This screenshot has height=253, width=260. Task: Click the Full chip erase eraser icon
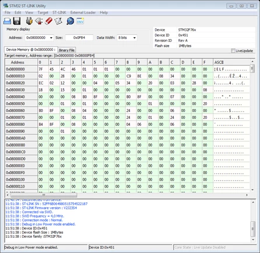coord(48,21)
